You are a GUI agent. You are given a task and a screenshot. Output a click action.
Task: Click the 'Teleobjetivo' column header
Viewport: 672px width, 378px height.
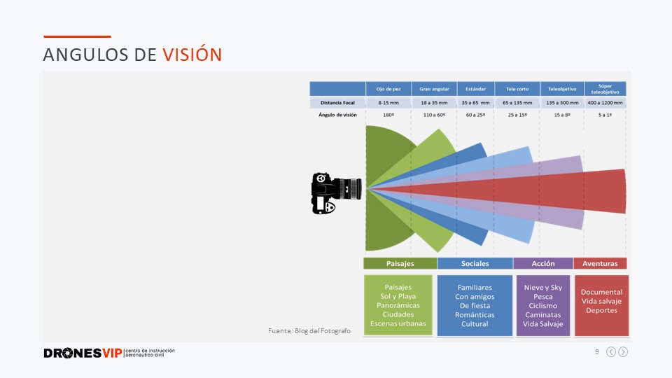coord(561,89)
